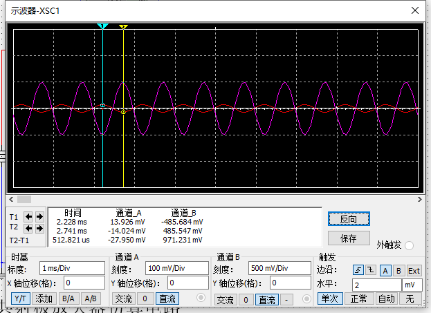Select trigger source A
This screenshot has height=313, width=431.
tap(385, 271)
